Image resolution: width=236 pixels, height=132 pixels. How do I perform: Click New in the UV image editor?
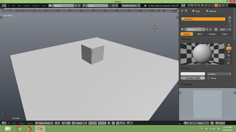coord(200,123)
